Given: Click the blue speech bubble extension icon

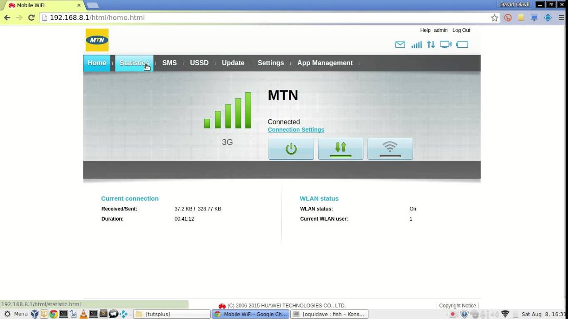Looking at the screenshot, I should coord(534,18).
